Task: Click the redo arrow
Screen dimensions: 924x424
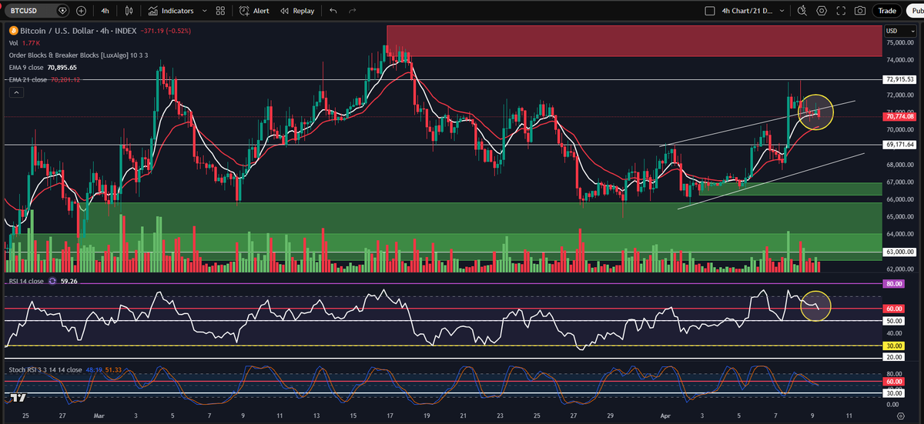Action: (x=353, y=11)
